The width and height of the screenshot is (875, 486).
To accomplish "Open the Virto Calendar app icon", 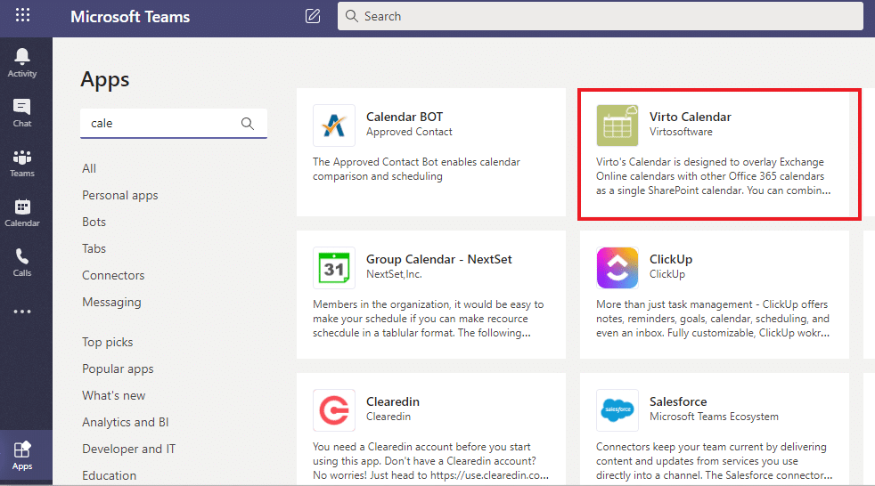I will point(617,126).
